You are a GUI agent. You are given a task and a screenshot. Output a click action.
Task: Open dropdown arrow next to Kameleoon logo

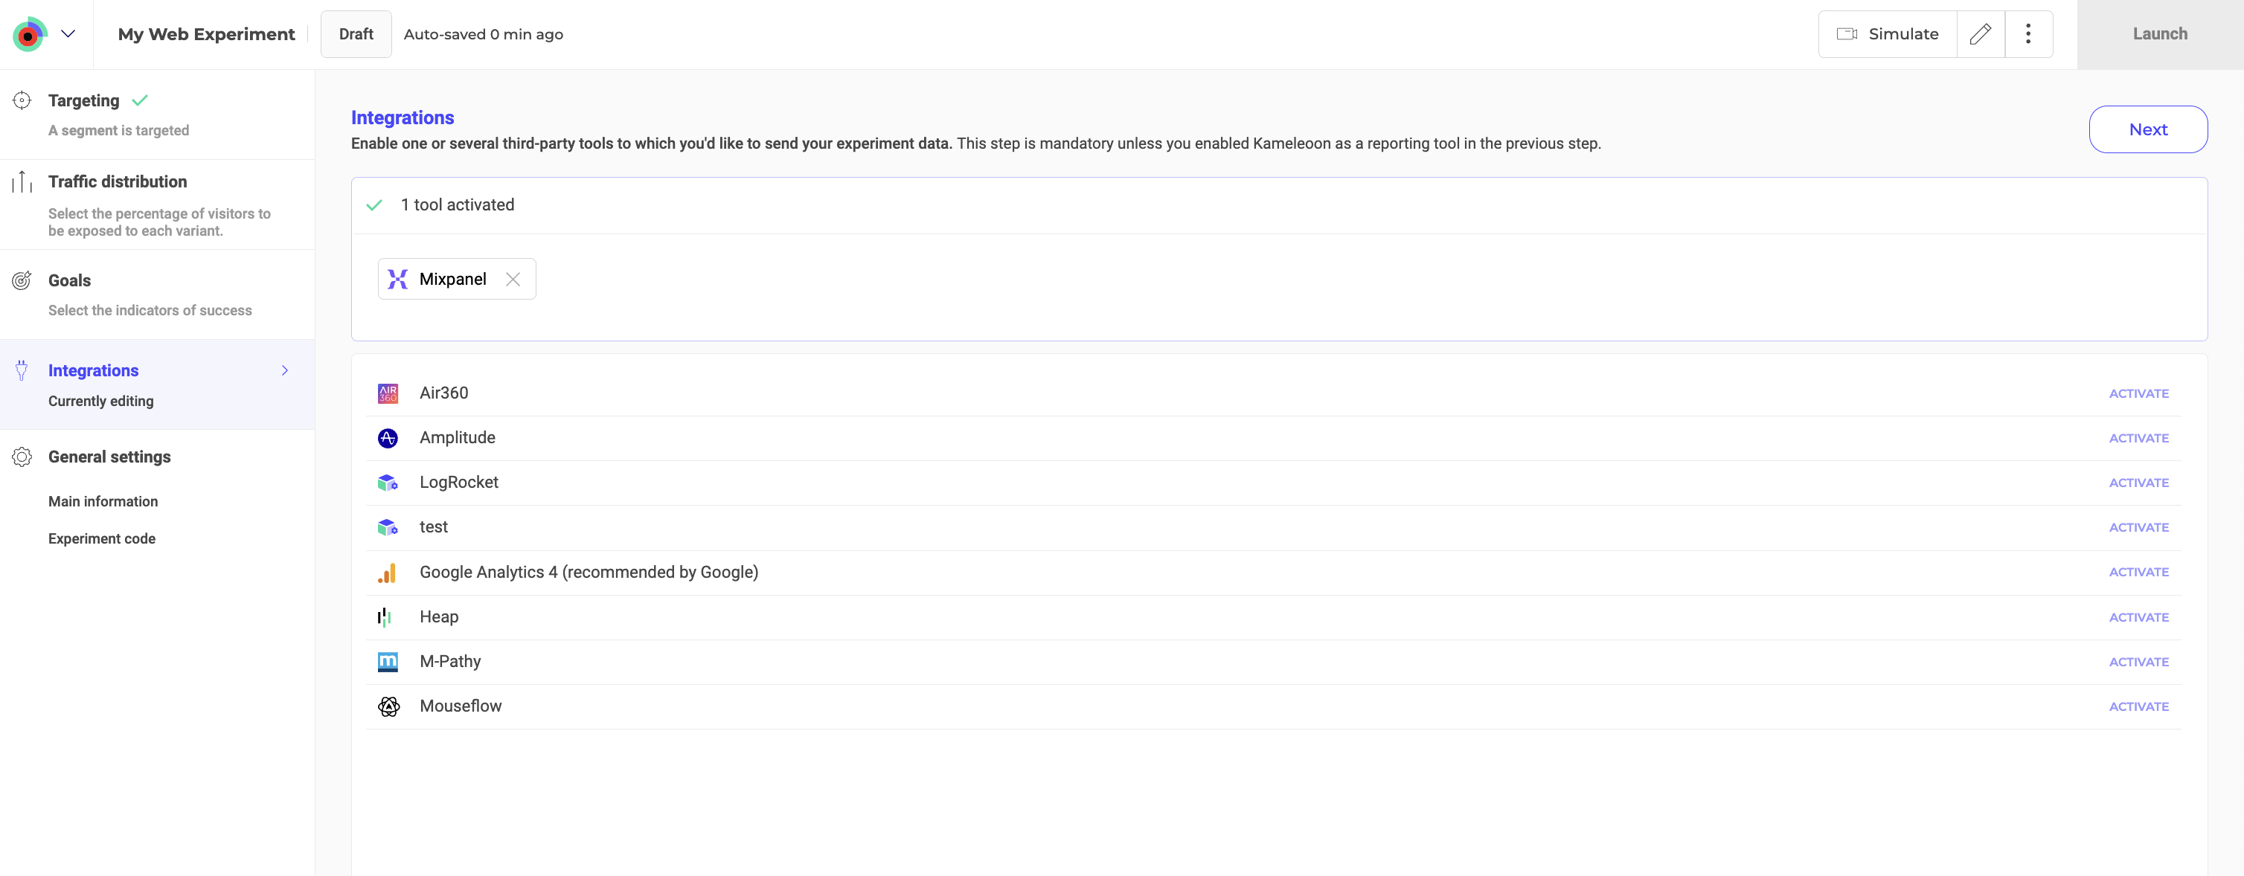68,34
